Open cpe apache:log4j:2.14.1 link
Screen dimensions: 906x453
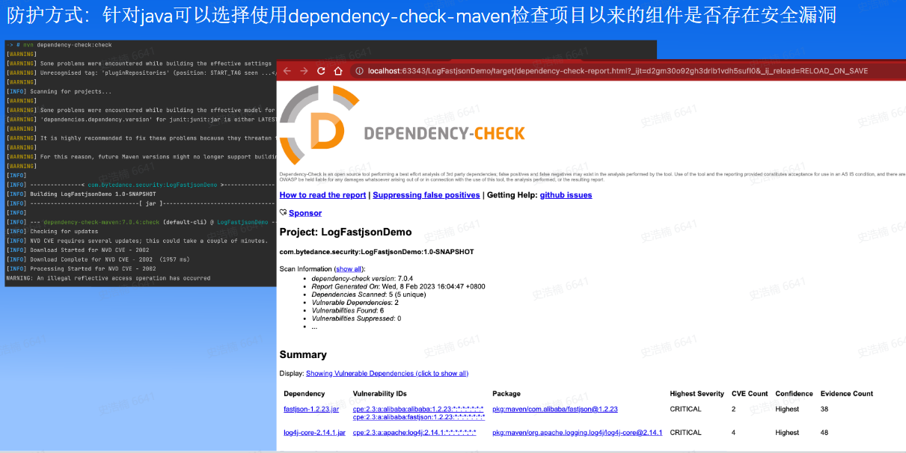coord(414,432)
